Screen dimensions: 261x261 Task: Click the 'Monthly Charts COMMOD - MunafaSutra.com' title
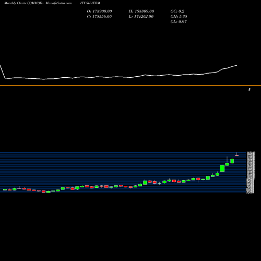click(38, 3)
